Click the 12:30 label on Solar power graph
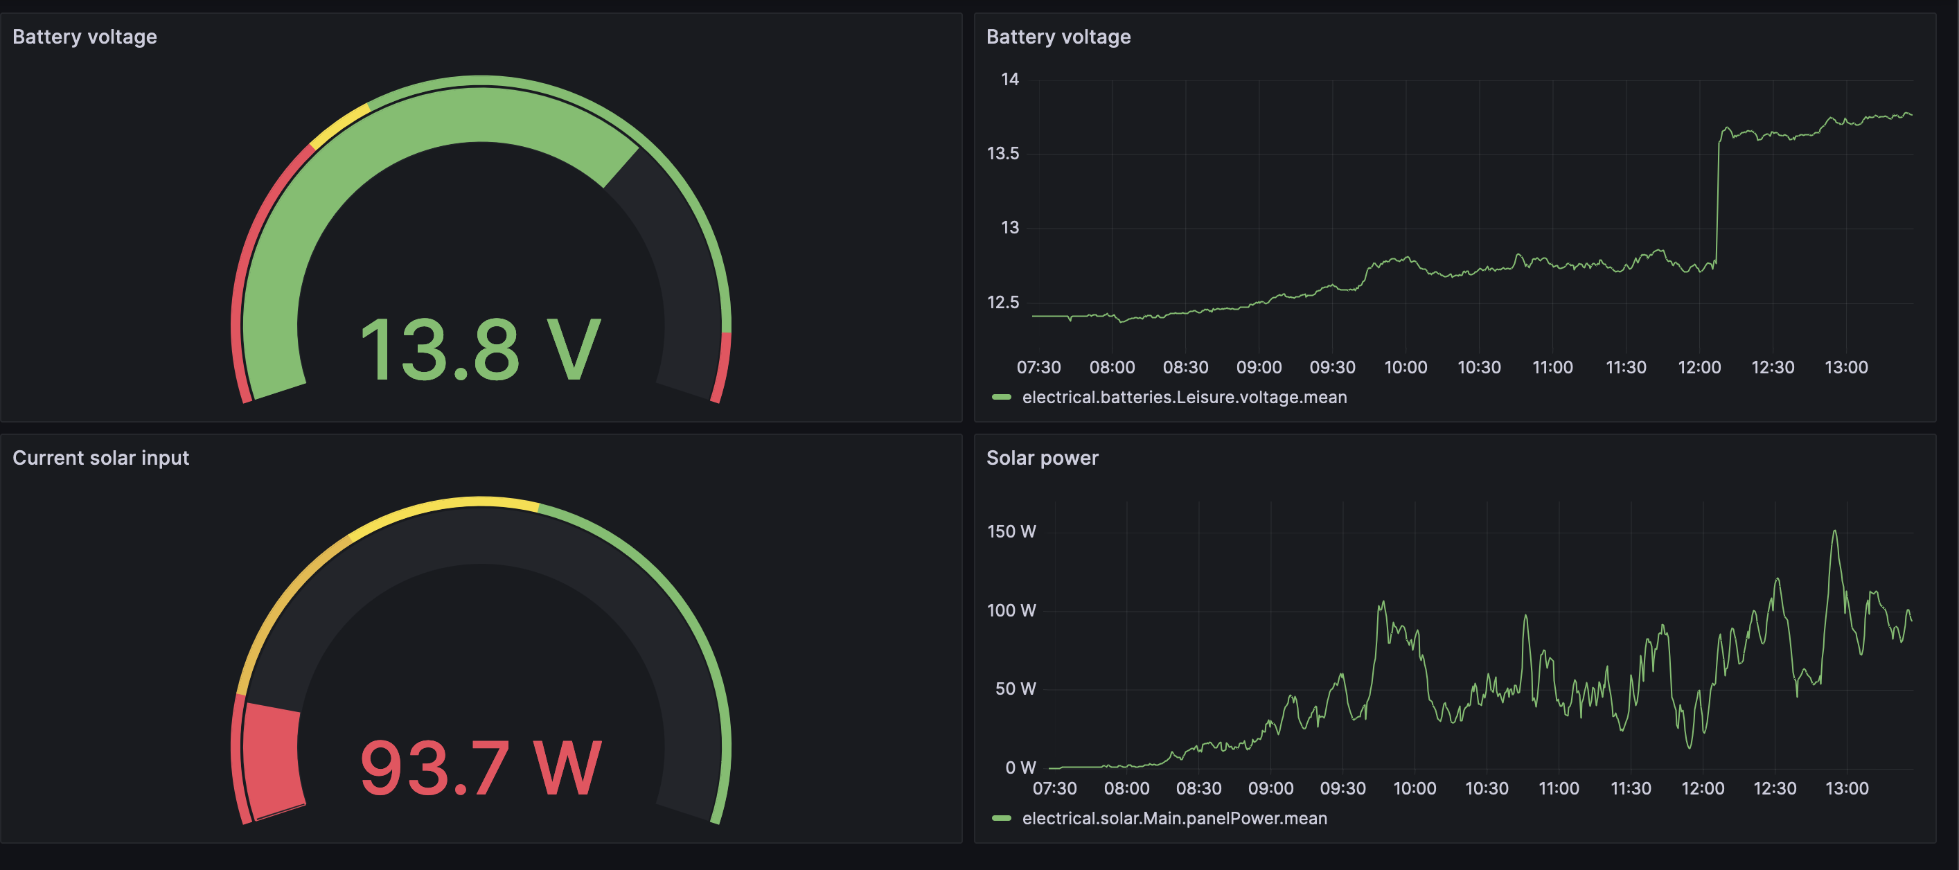The image size is (1959, 870). point(1774,789)
